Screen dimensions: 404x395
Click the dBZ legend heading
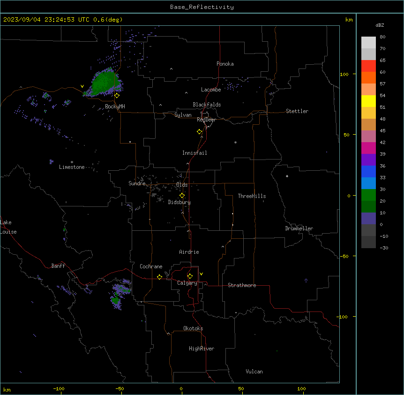tap(380, 25)
